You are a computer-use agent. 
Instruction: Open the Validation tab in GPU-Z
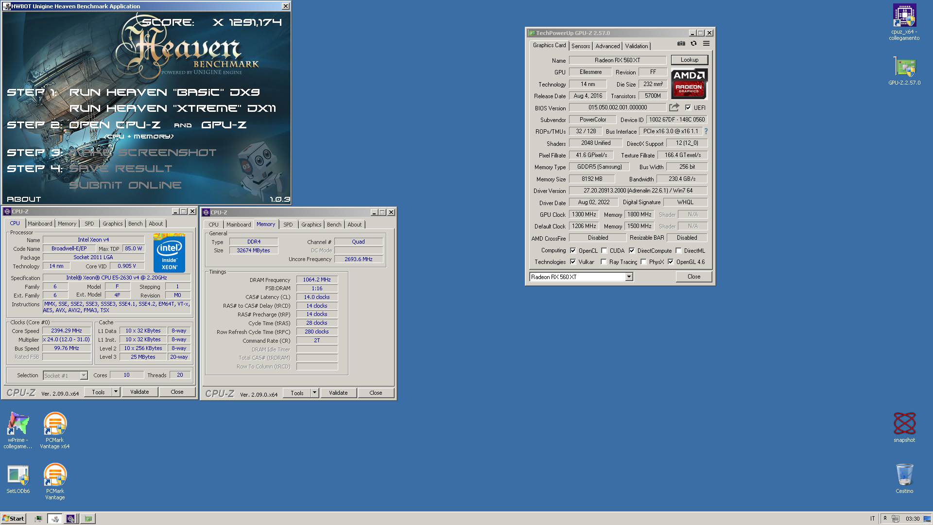pyautogui.click(x=636, y=46)
